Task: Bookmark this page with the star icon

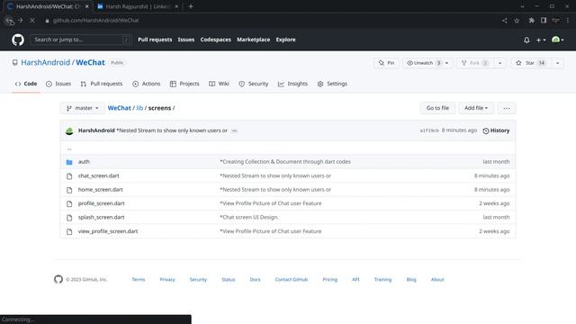Action: pyautogui.click(x=517, y=21)
